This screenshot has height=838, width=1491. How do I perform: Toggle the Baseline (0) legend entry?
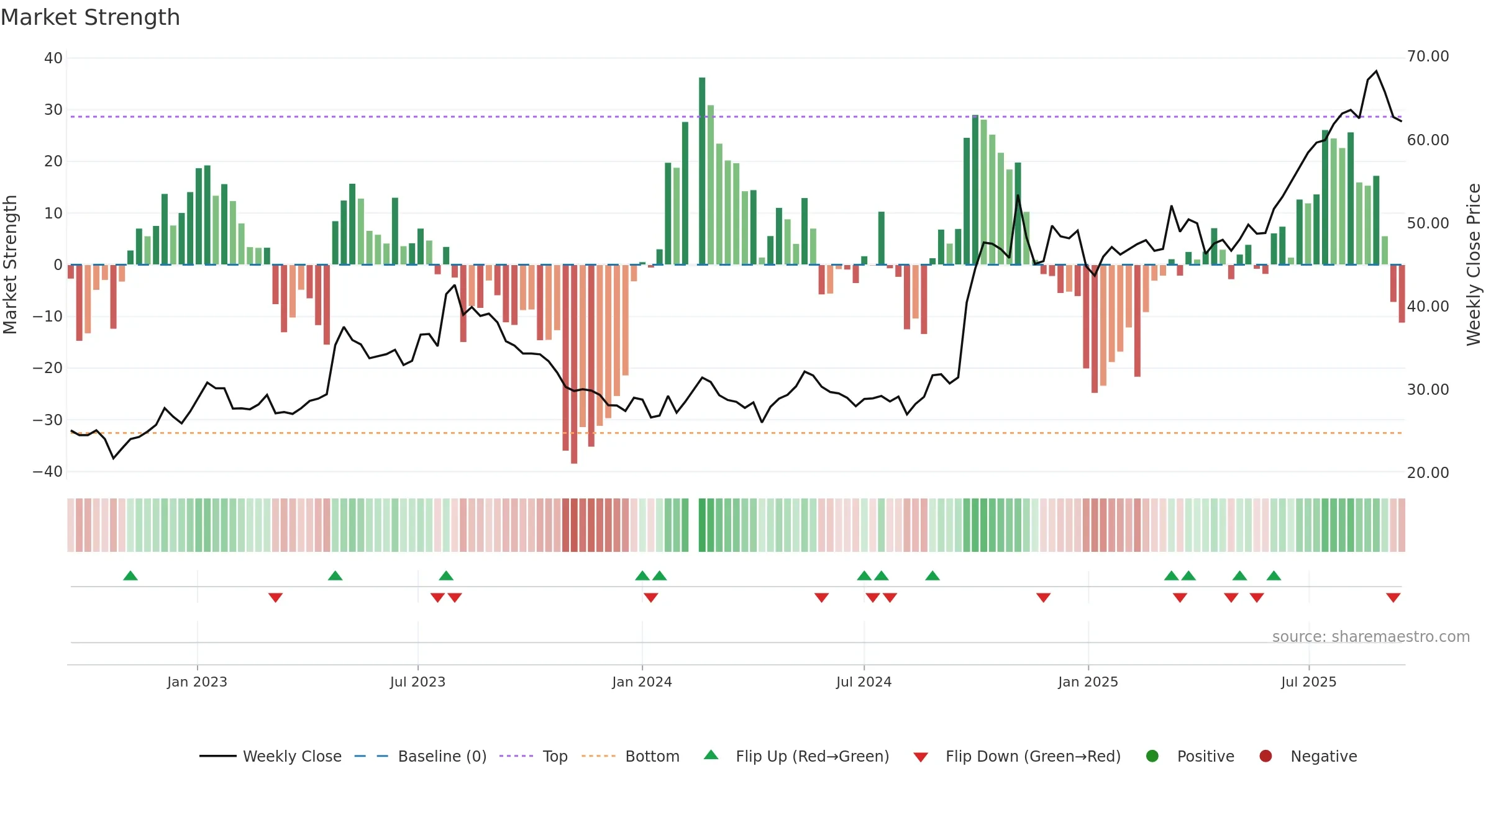(x=421, y=756)
